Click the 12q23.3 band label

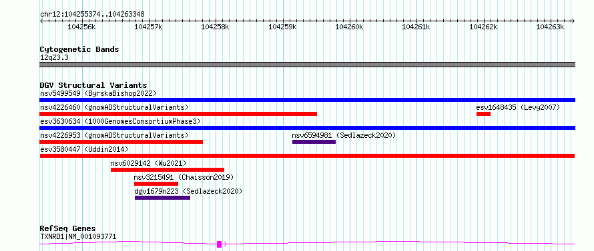(x=54, y=58)
